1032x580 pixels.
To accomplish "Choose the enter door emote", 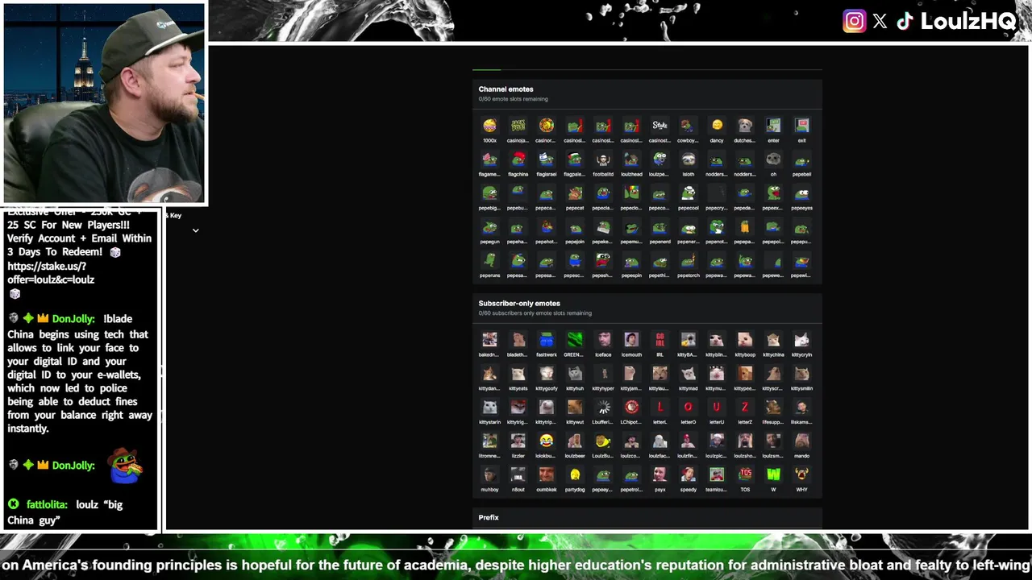I will click(x=773, y=126).
